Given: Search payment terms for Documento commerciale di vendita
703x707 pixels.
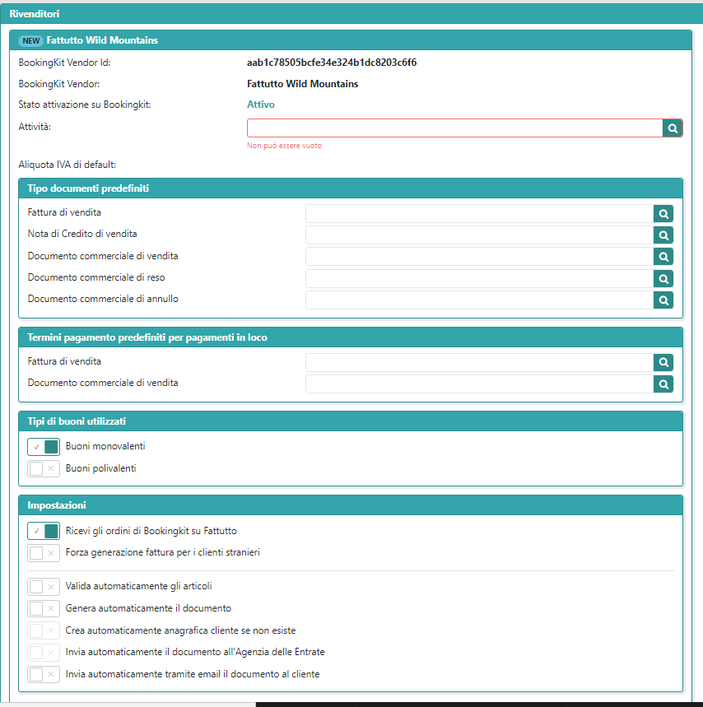Looking at the screenshot, I should pos(663,384).
